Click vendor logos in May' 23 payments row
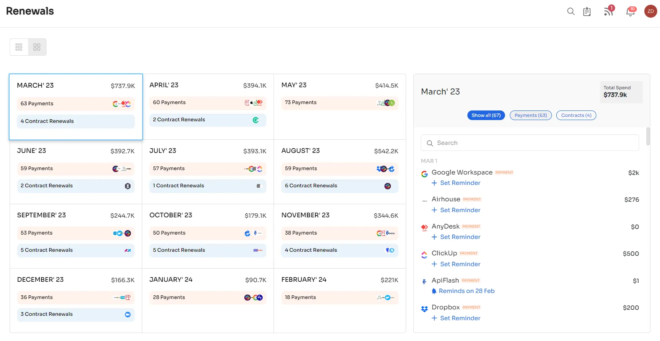The image size is (660, 341). 386,103
